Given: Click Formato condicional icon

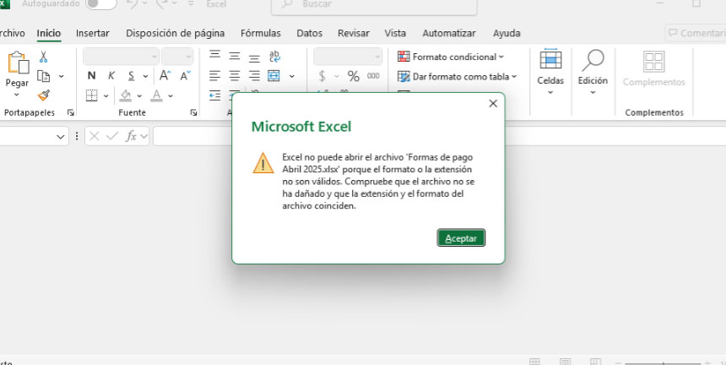Looking at the screenshot, I should pos(404,57).
